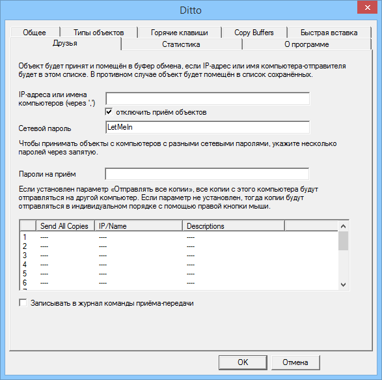Select the Друзья tab
This screenshot has height=380, width=382.
65,44
